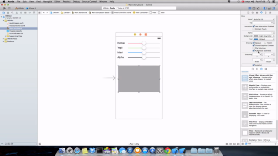Image resolution: width=278 pixels, height=156 pixels.
Task: Open the Source Control menu
Action: coord(89,1)
